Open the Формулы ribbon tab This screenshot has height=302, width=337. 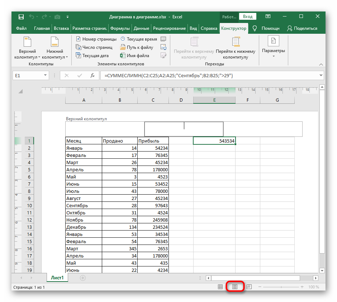click(x=120, y=28)
